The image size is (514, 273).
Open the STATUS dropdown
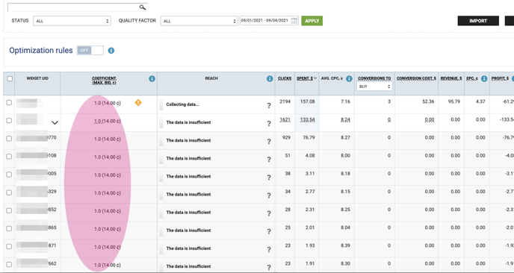click(x=72, y=21)
